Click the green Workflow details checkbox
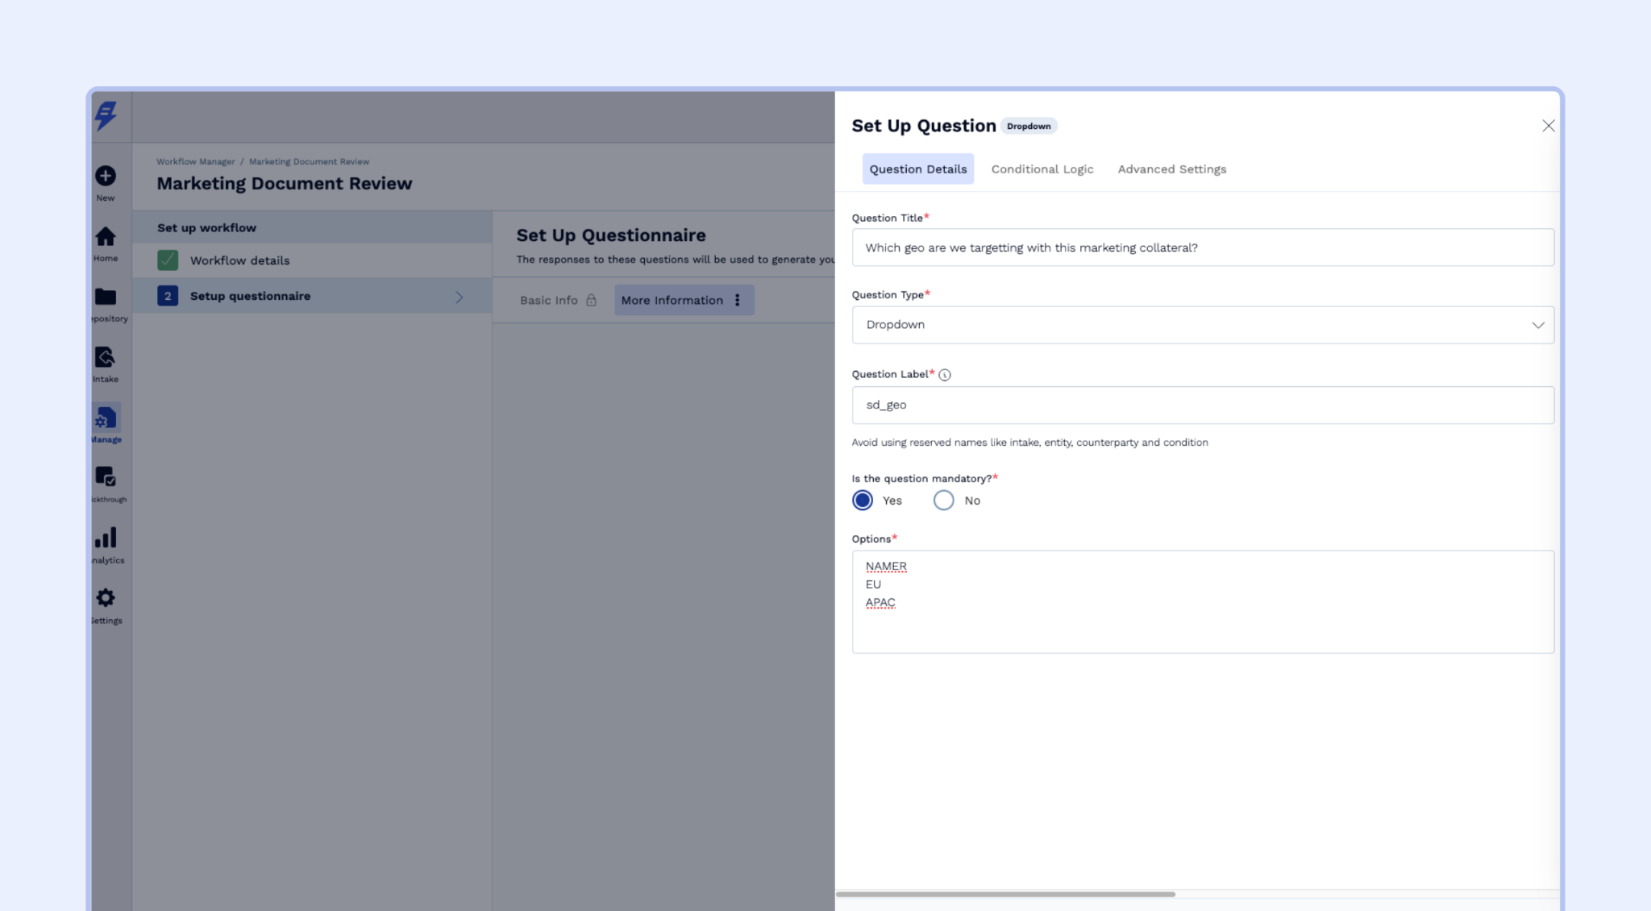The image size is (1651, 911). coord(168,260)
